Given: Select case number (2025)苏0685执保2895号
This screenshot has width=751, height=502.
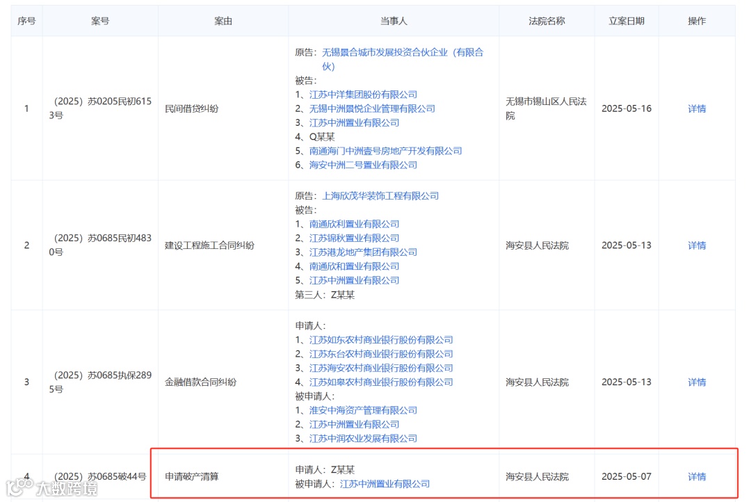Looking at the screenshot, I should 100,382.
